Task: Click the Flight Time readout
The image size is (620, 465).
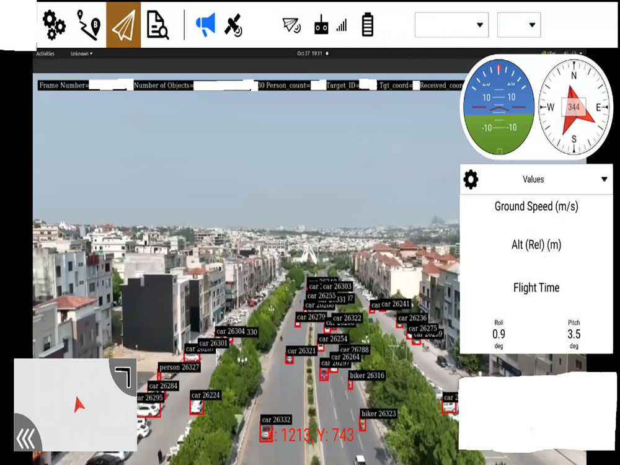Action: [536, 287]
